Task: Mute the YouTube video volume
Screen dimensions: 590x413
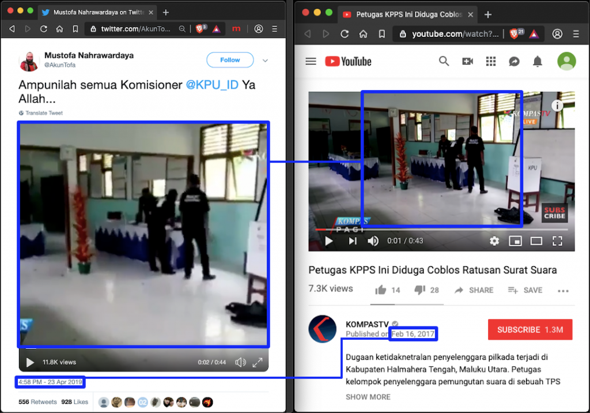Action: [373, 241]
